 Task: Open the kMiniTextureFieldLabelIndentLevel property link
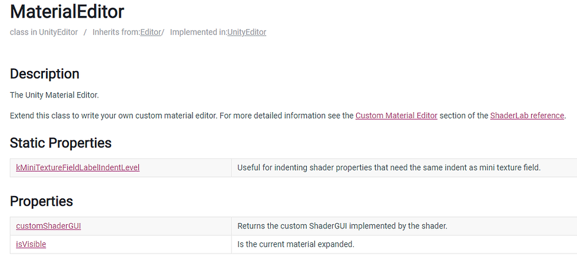tap(78, 168)
